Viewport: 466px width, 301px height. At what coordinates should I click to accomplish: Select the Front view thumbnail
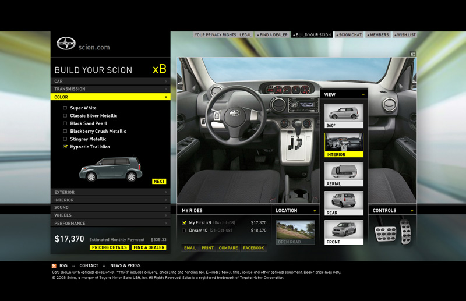344,232
